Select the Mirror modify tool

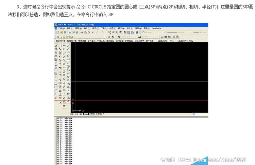pyautogui.click(x=56, y=53)
